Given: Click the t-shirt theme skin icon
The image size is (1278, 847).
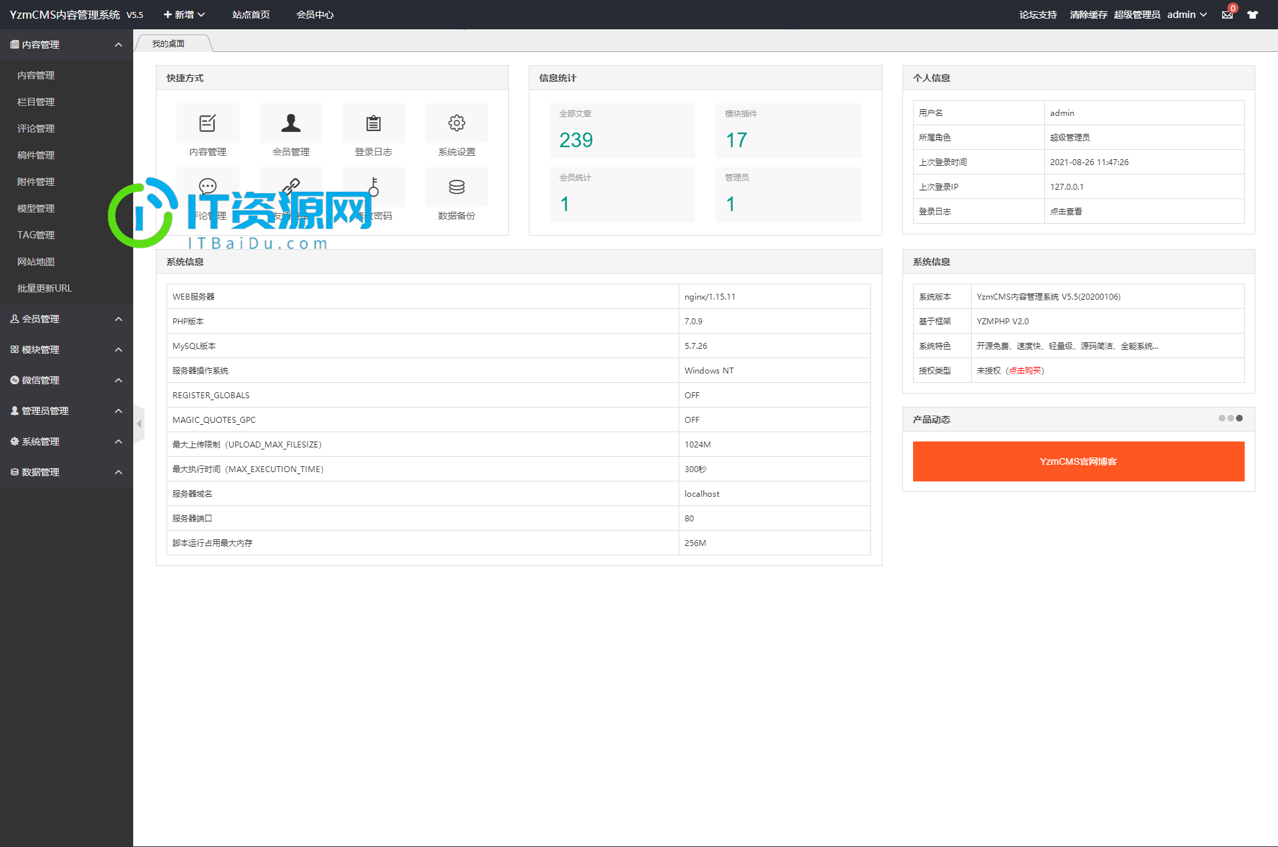Looking at the screenshot, I should click(x=1253, y=15).
